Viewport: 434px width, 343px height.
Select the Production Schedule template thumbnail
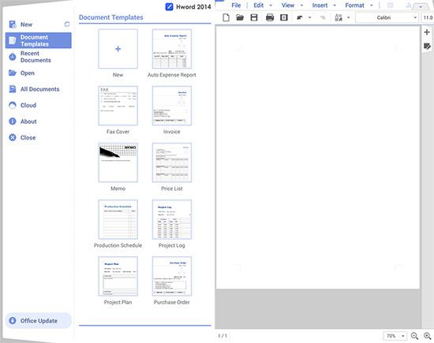[118, 219]
